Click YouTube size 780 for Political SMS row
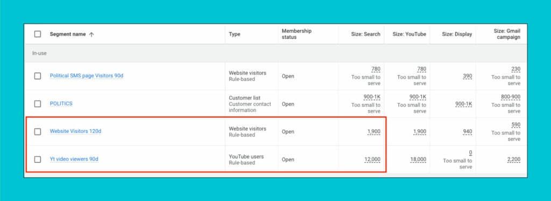The width and height of the screenshot is (551, 201). tap(422, 69)
